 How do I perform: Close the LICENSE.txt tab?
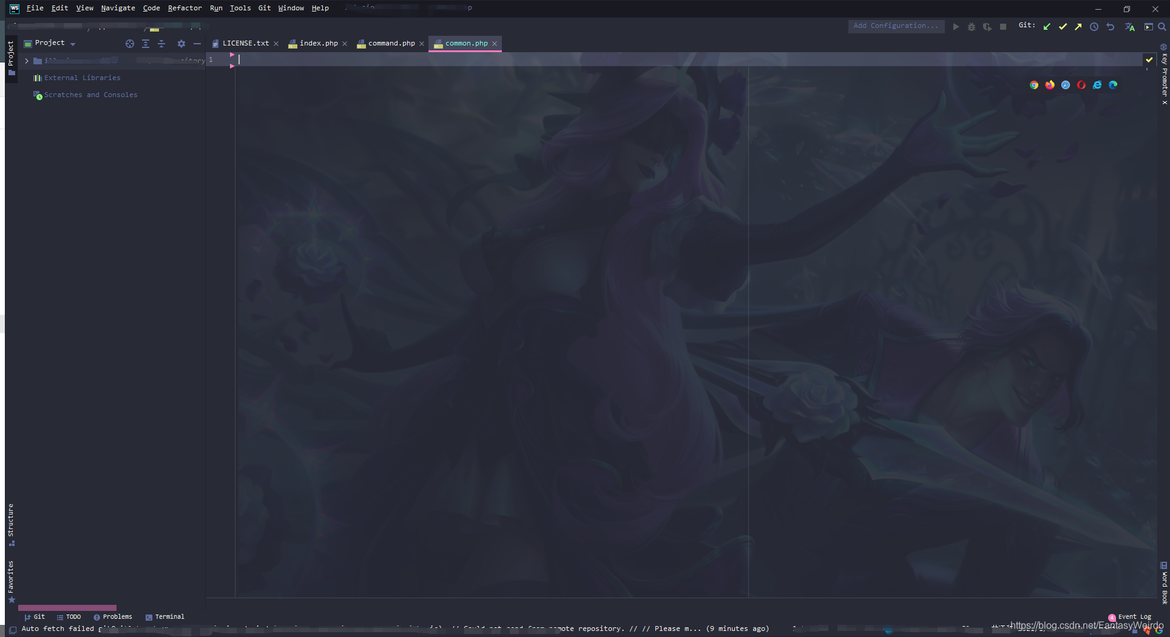(276, 44)
